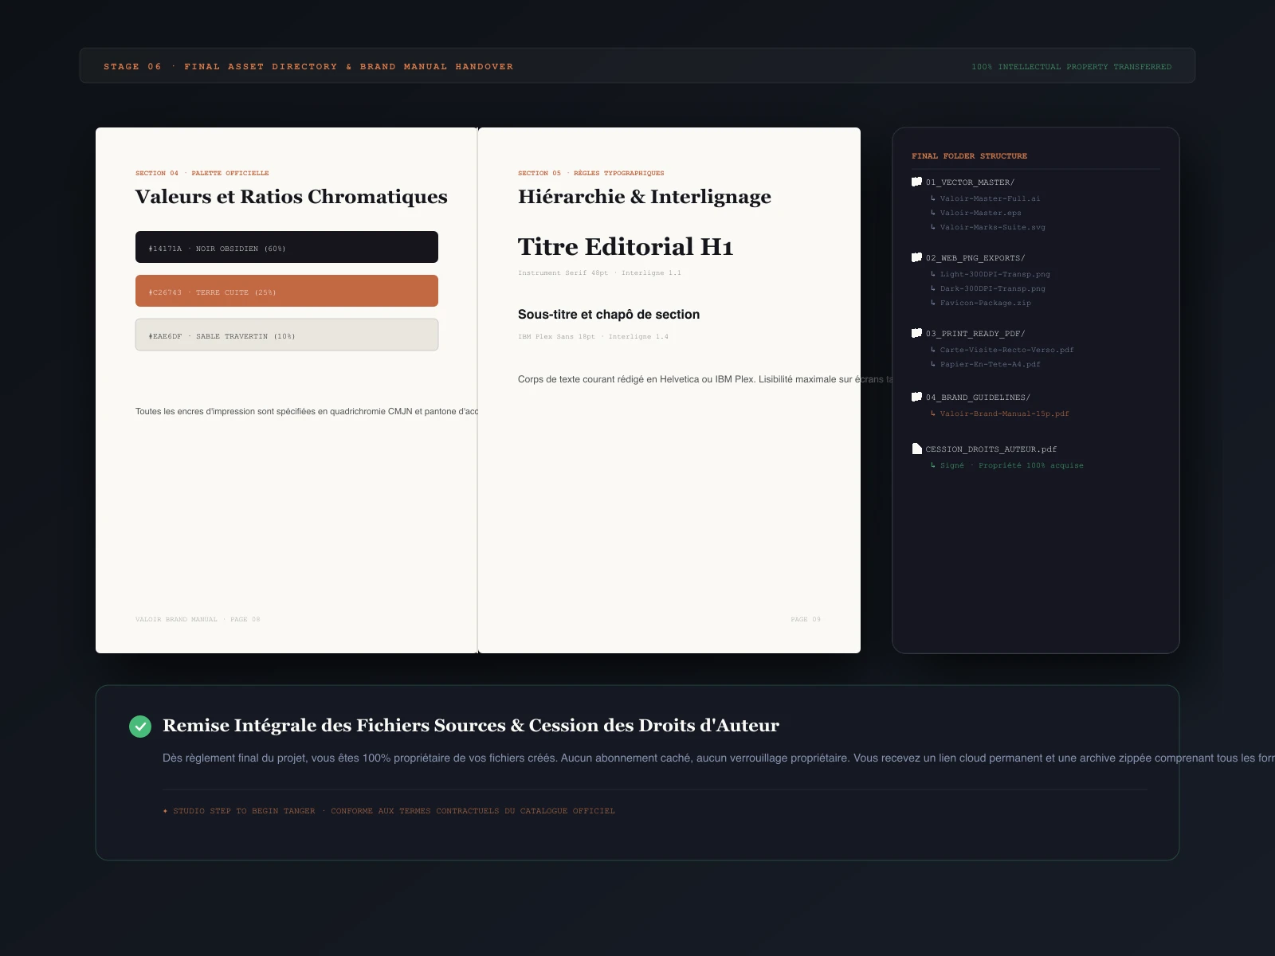Click the 01_VECTOR_MASTER folder icon

916,182
